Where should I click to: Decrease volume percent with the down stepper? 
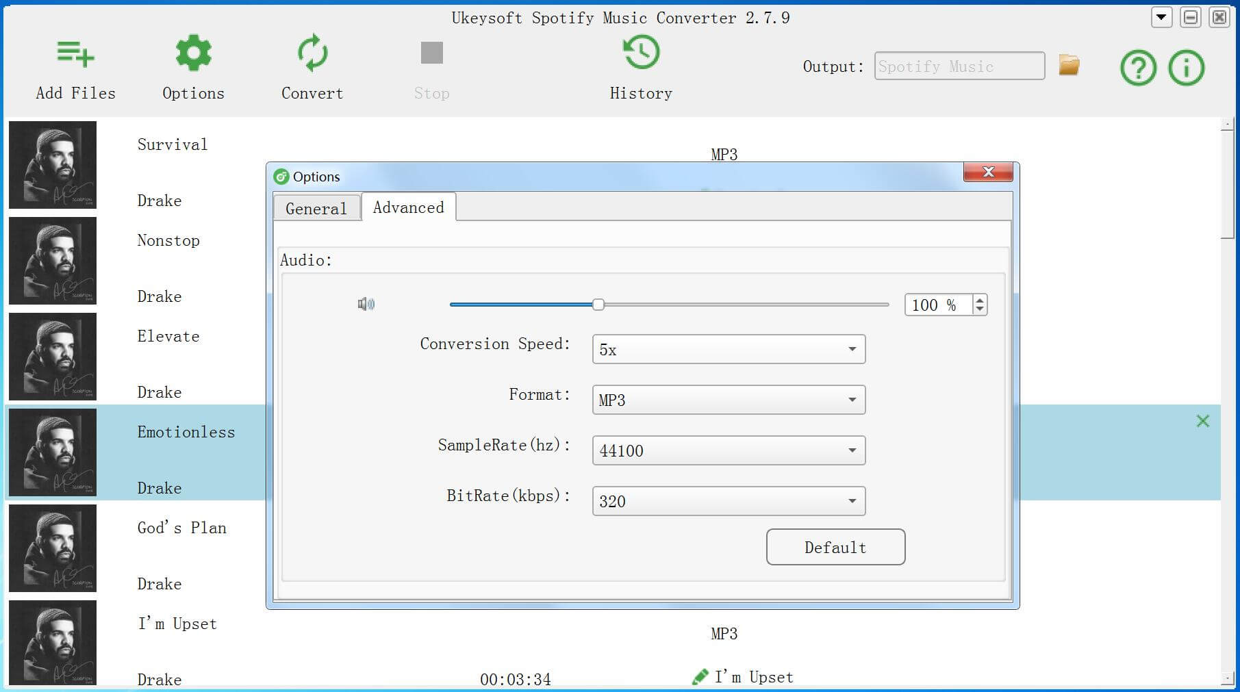click(980, 309)
